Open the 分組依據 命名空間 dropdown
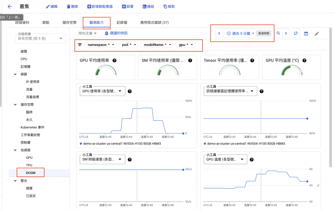 (41, 38)
